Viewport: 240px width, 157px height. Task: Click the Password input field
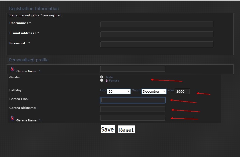tap(157, 44)
